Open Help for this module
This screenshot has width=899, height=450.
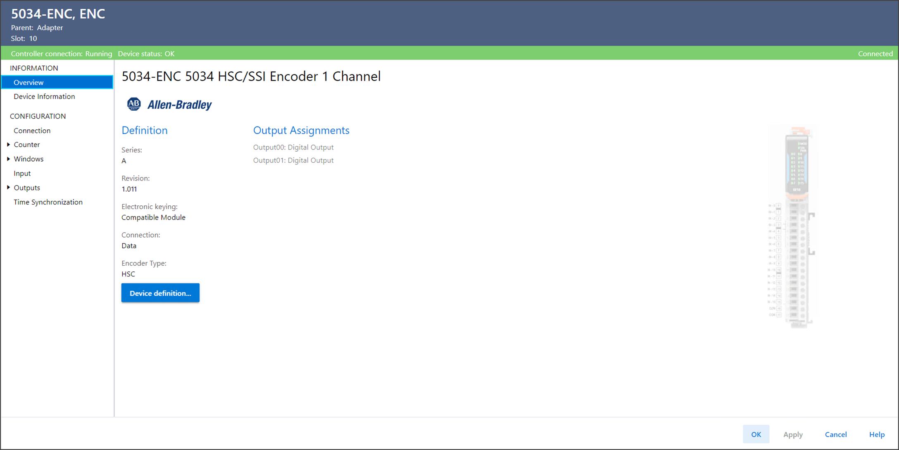[877, 434]
